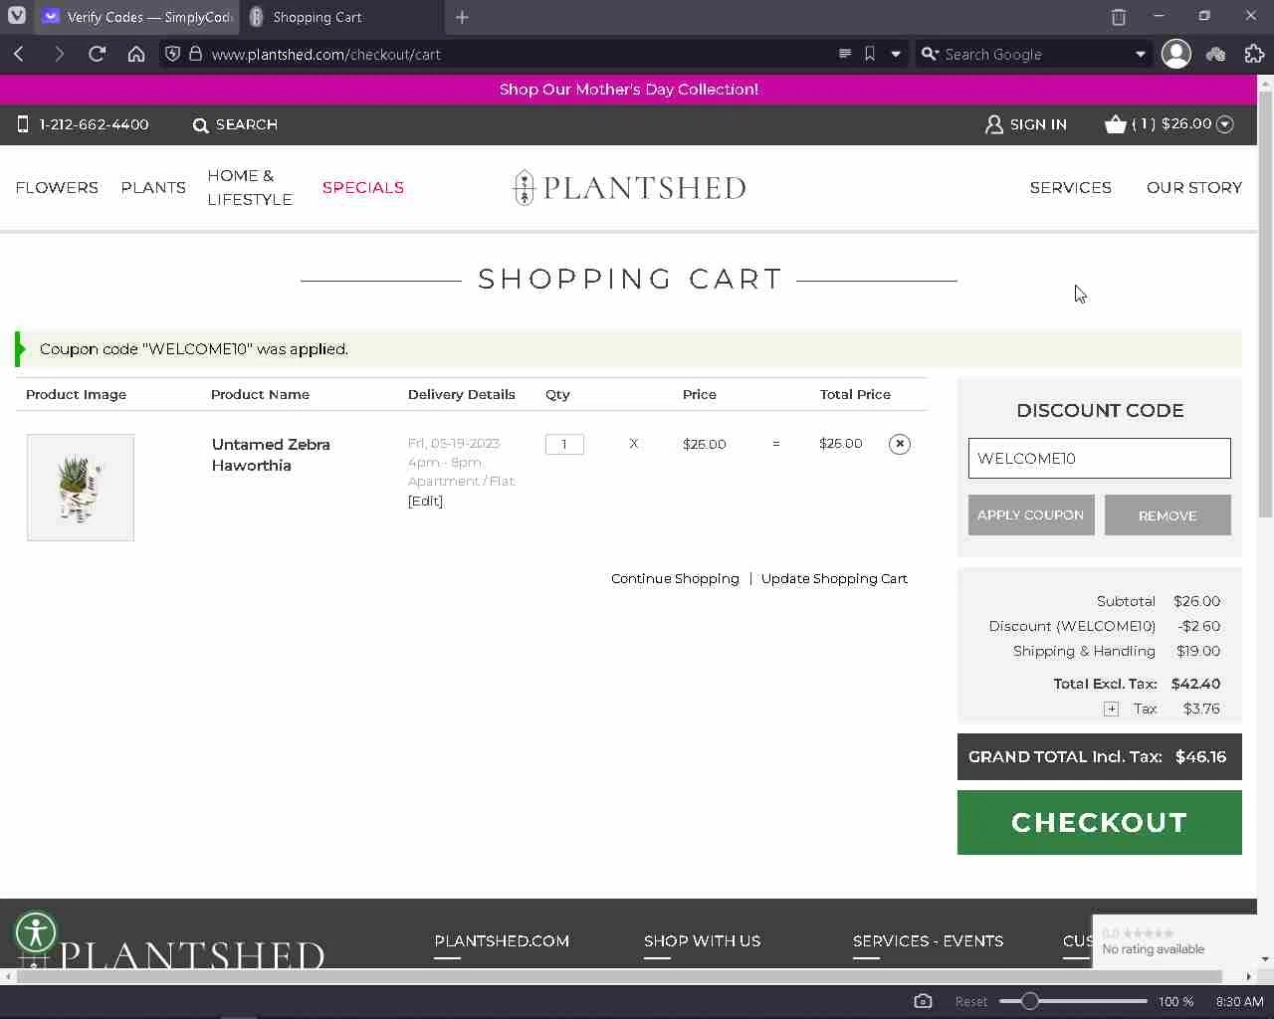
Task: Click the sync cloud icon
Action: pos(1215,54)
